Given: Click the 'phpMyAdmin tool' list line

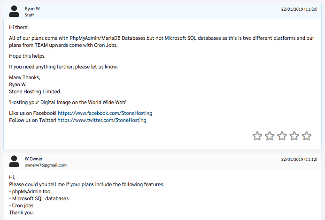Looking at the screenshot, I should [x=31, y=191].
